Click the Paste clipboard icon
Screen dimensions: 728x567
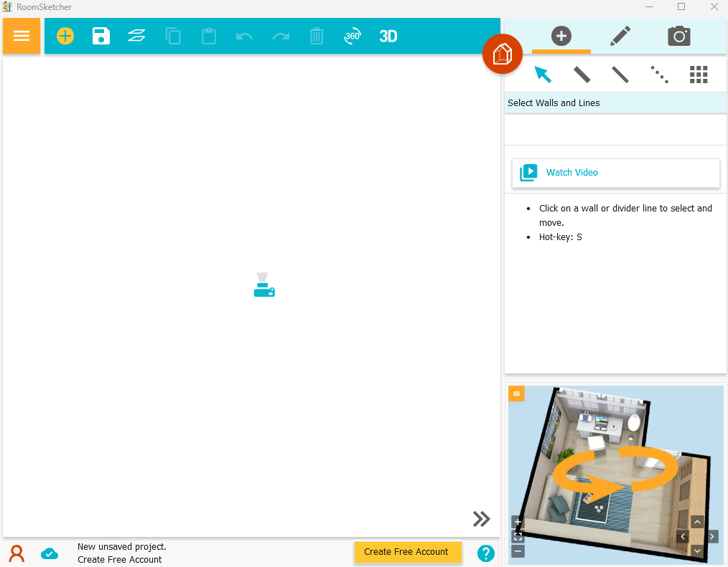[209, 36]
